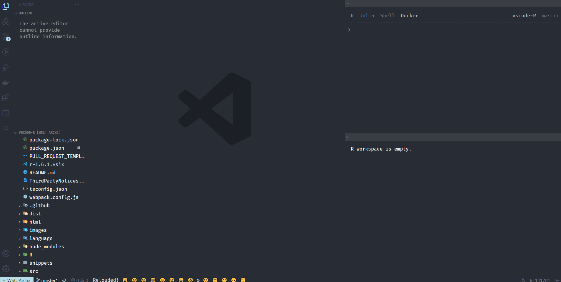
Task: Collapse the OUTLINE section
Action: click(x=16, y=13)
